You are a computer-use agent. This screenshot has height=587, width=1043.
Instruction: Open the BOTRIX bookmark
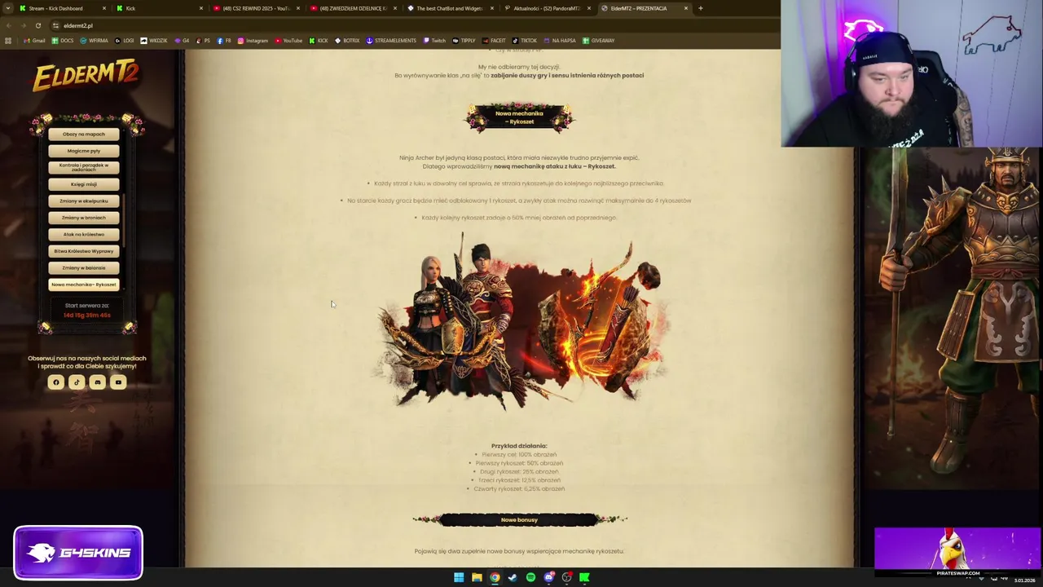(347, 40)
